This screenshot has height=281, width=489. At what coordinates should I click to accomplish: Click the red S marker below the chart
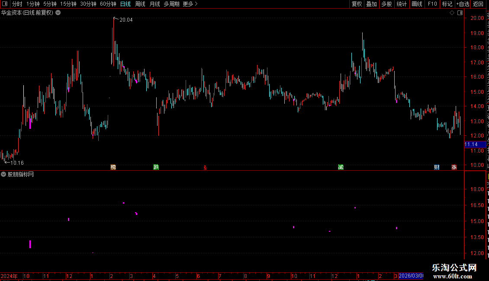[x=205, y=168]
